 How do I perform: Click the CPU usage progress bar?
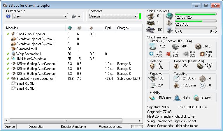196,14
